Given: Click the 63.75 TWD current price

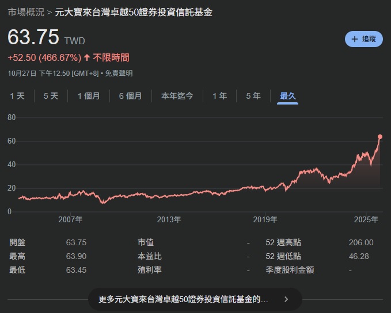Looking at the screenshot, I should (x=33, y=38).
